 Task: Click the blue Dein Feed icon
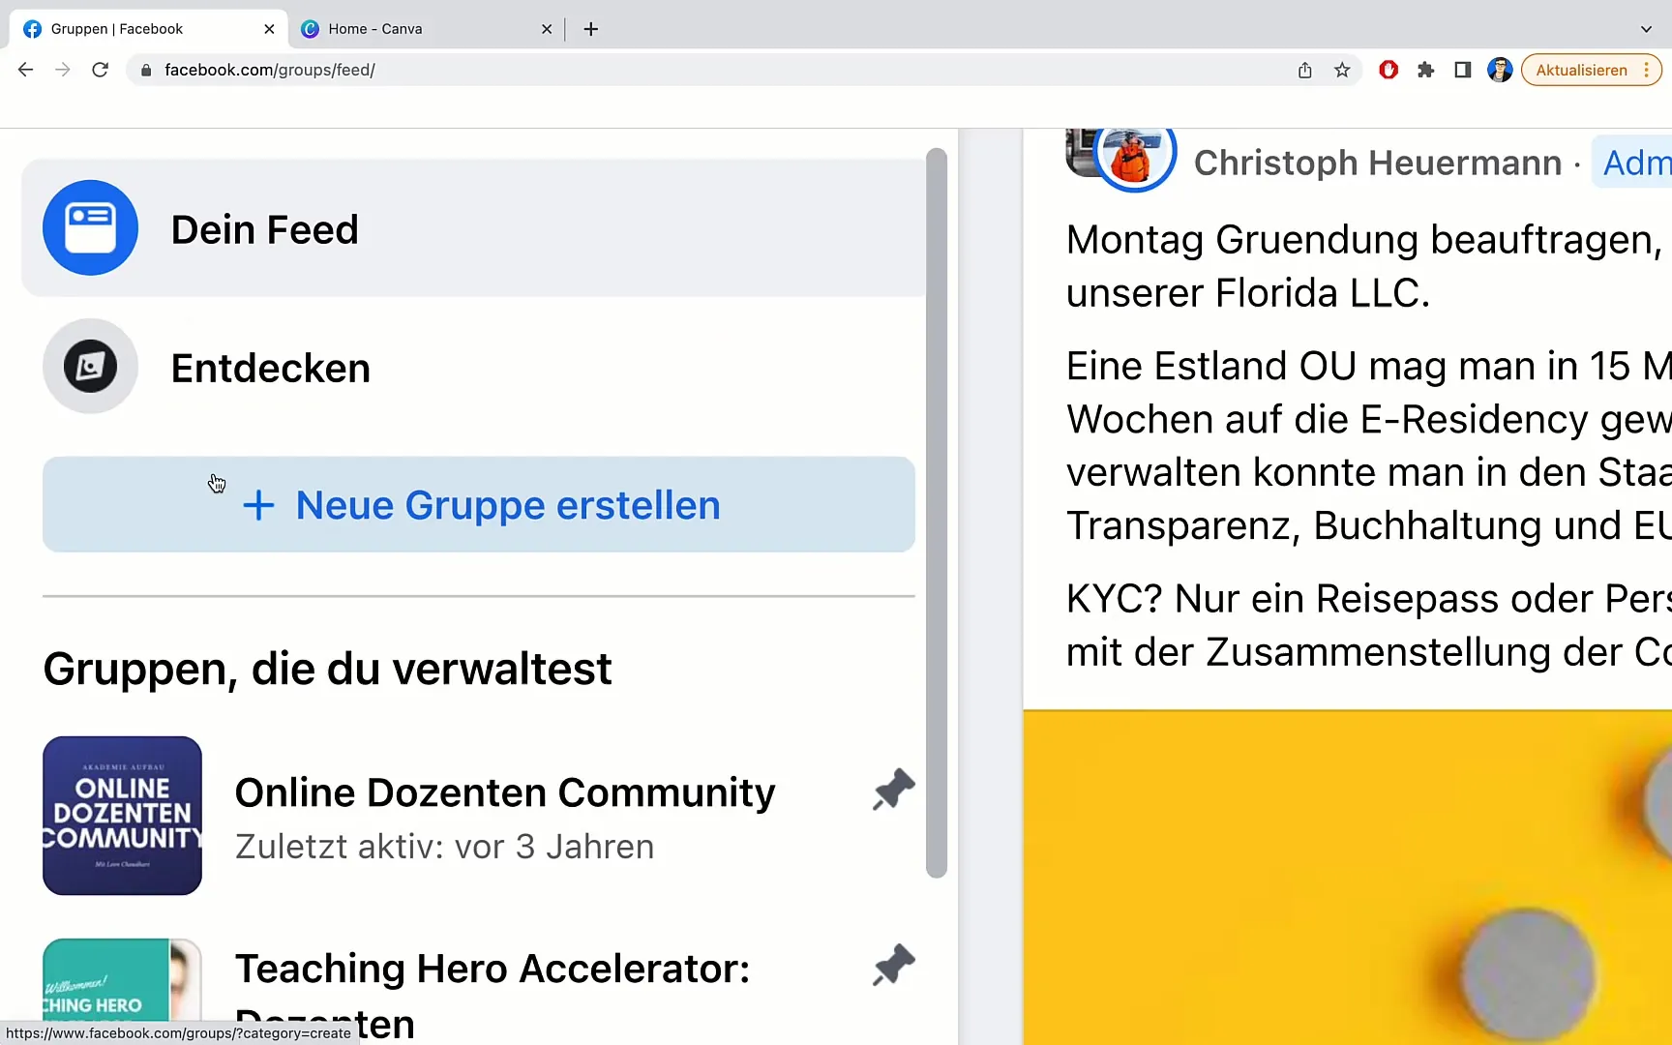coord(90,228)
